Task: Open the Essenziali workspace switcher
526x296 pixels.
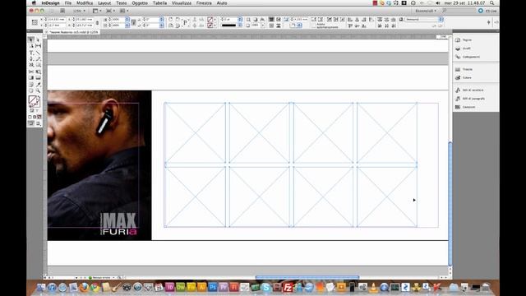Action: coord(426,11)
